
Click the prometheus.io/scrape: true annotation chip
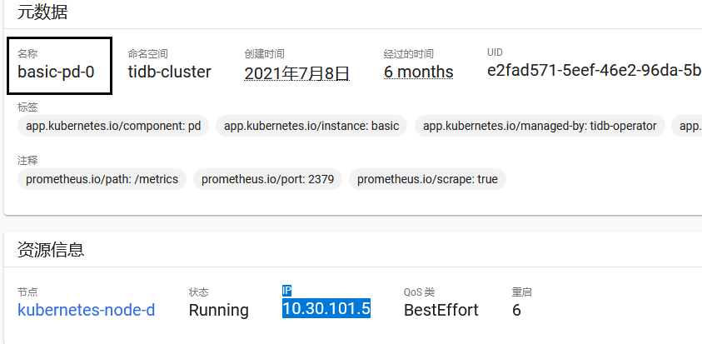pos(427,179)
